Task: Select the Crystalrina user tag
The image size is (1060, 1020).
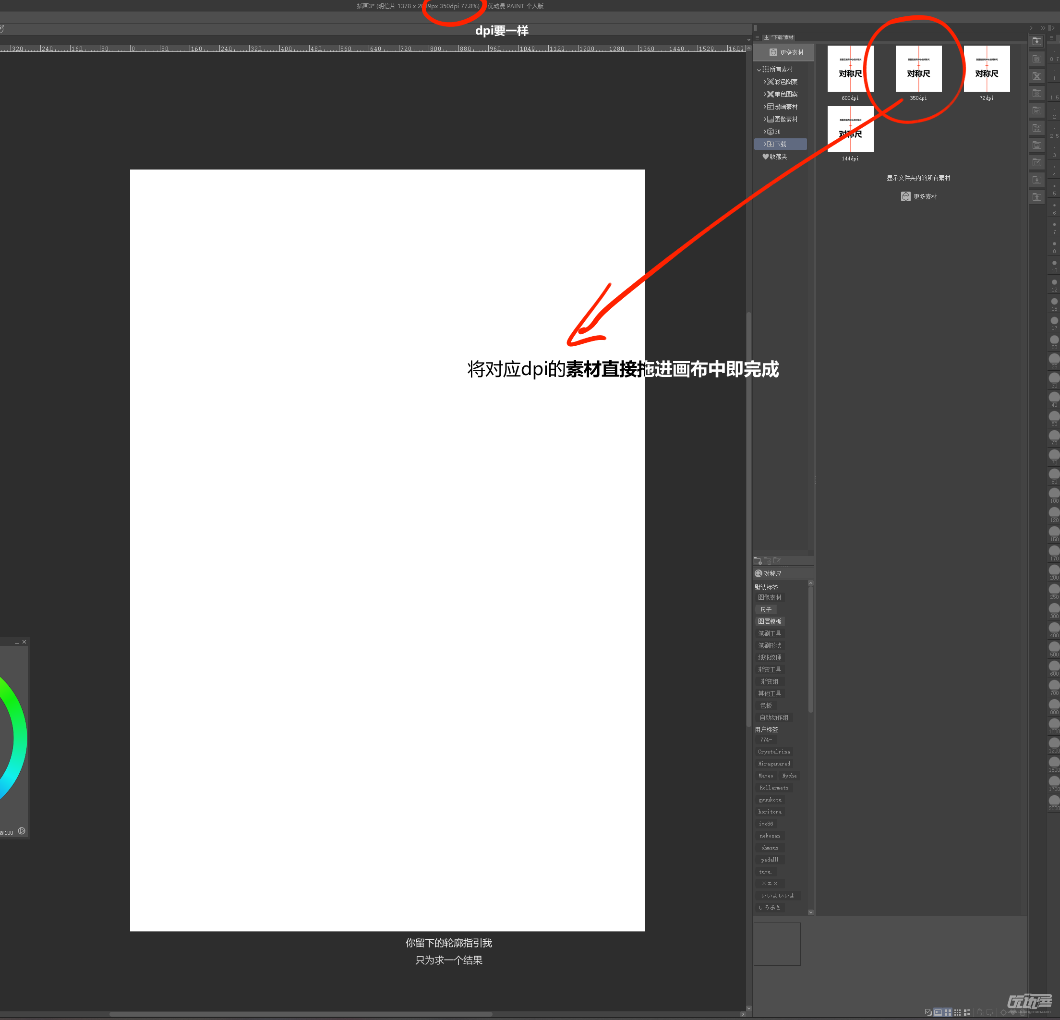Action: click(774, 752)
